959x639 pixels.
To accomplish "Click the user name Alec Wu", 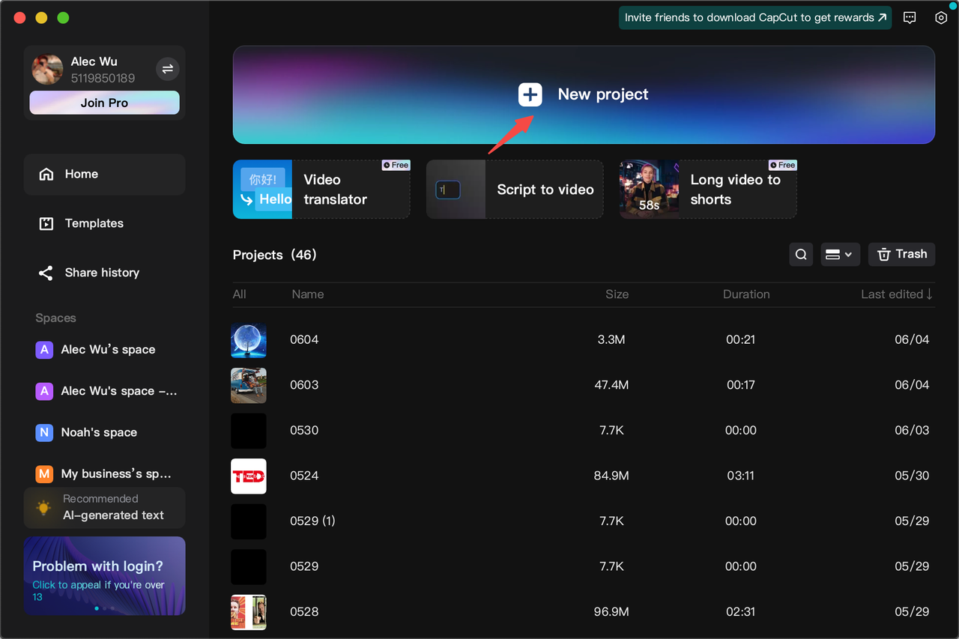I will pos(94,61).
